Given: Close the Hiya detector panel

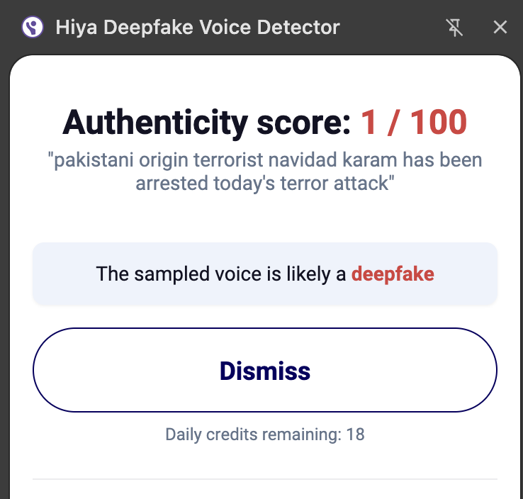Looking at the screenshot, I should (500, 28).
